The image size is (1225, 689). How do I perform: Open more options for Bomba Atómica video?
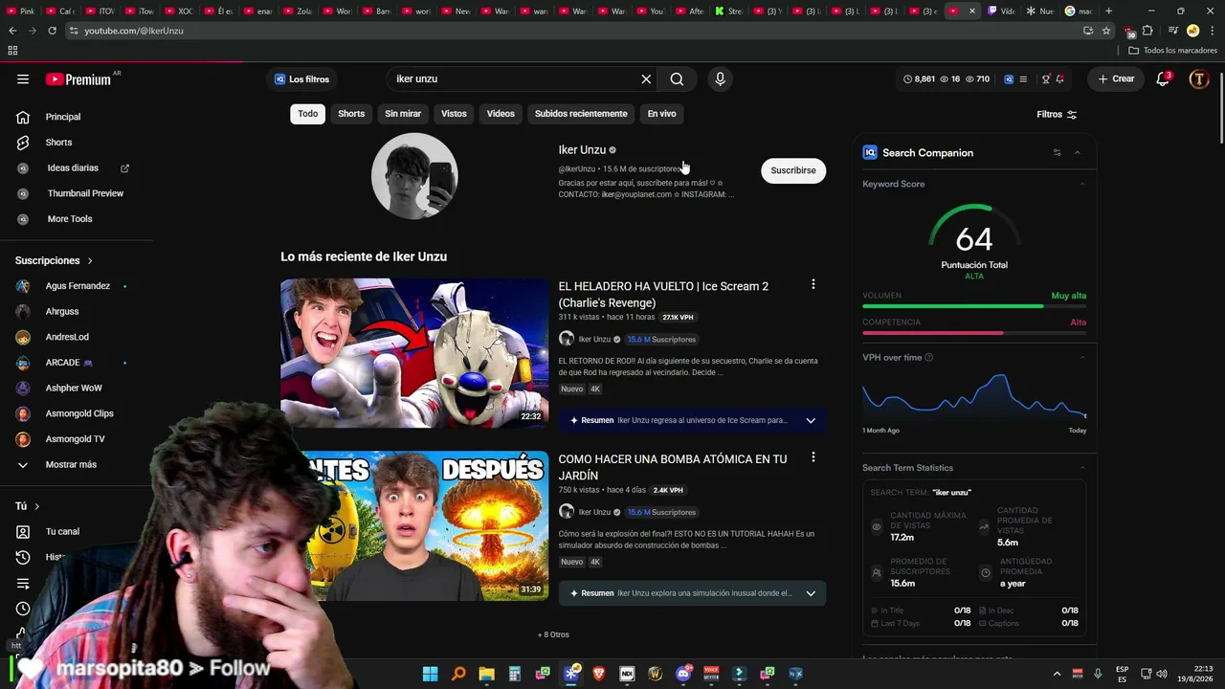point(813,457)
